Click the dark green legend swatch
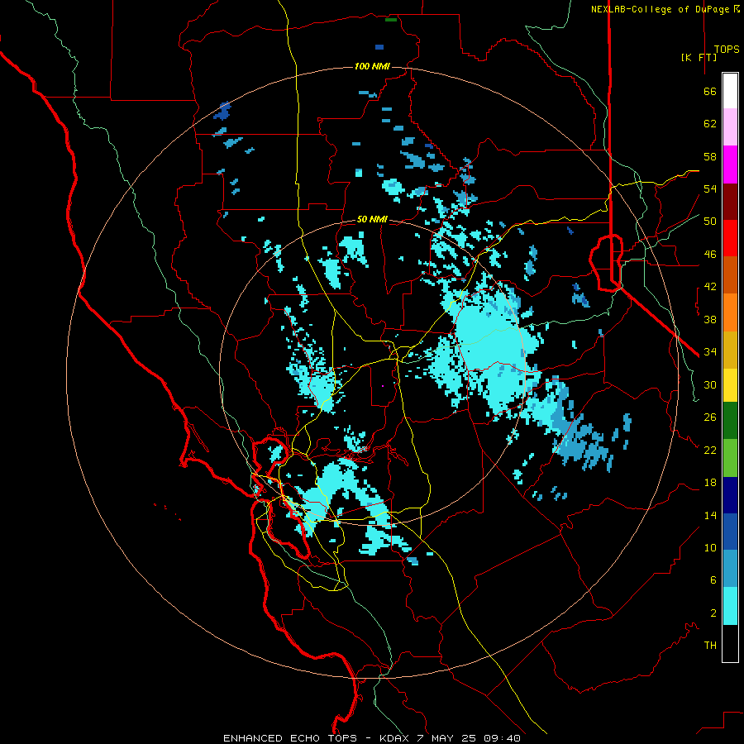 click(x=730, y=421)
